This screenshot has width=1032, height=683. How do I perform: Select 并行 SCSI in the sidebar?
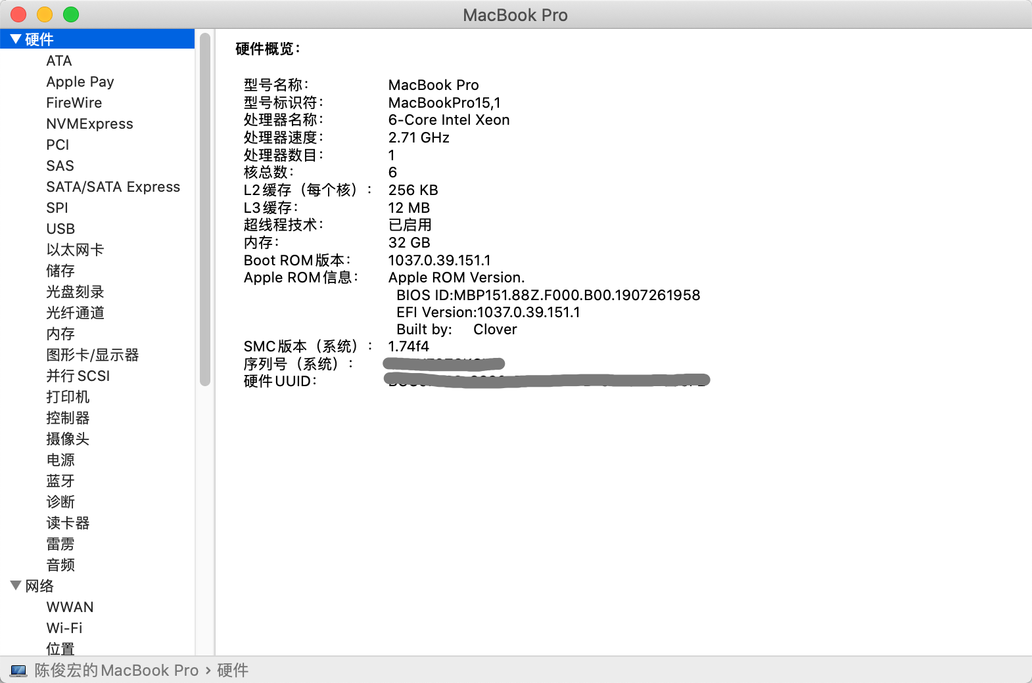pyautogui.click(x=78, y=376)
